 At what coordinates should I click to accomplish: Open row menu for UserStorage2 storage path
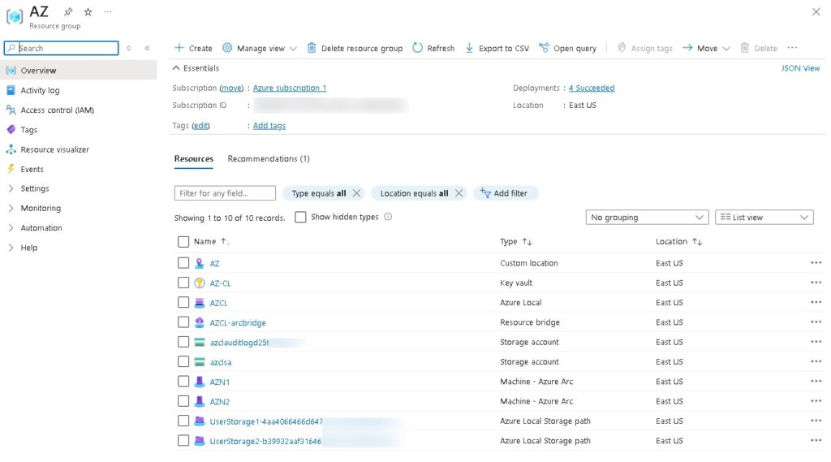(x=816, y=440)
